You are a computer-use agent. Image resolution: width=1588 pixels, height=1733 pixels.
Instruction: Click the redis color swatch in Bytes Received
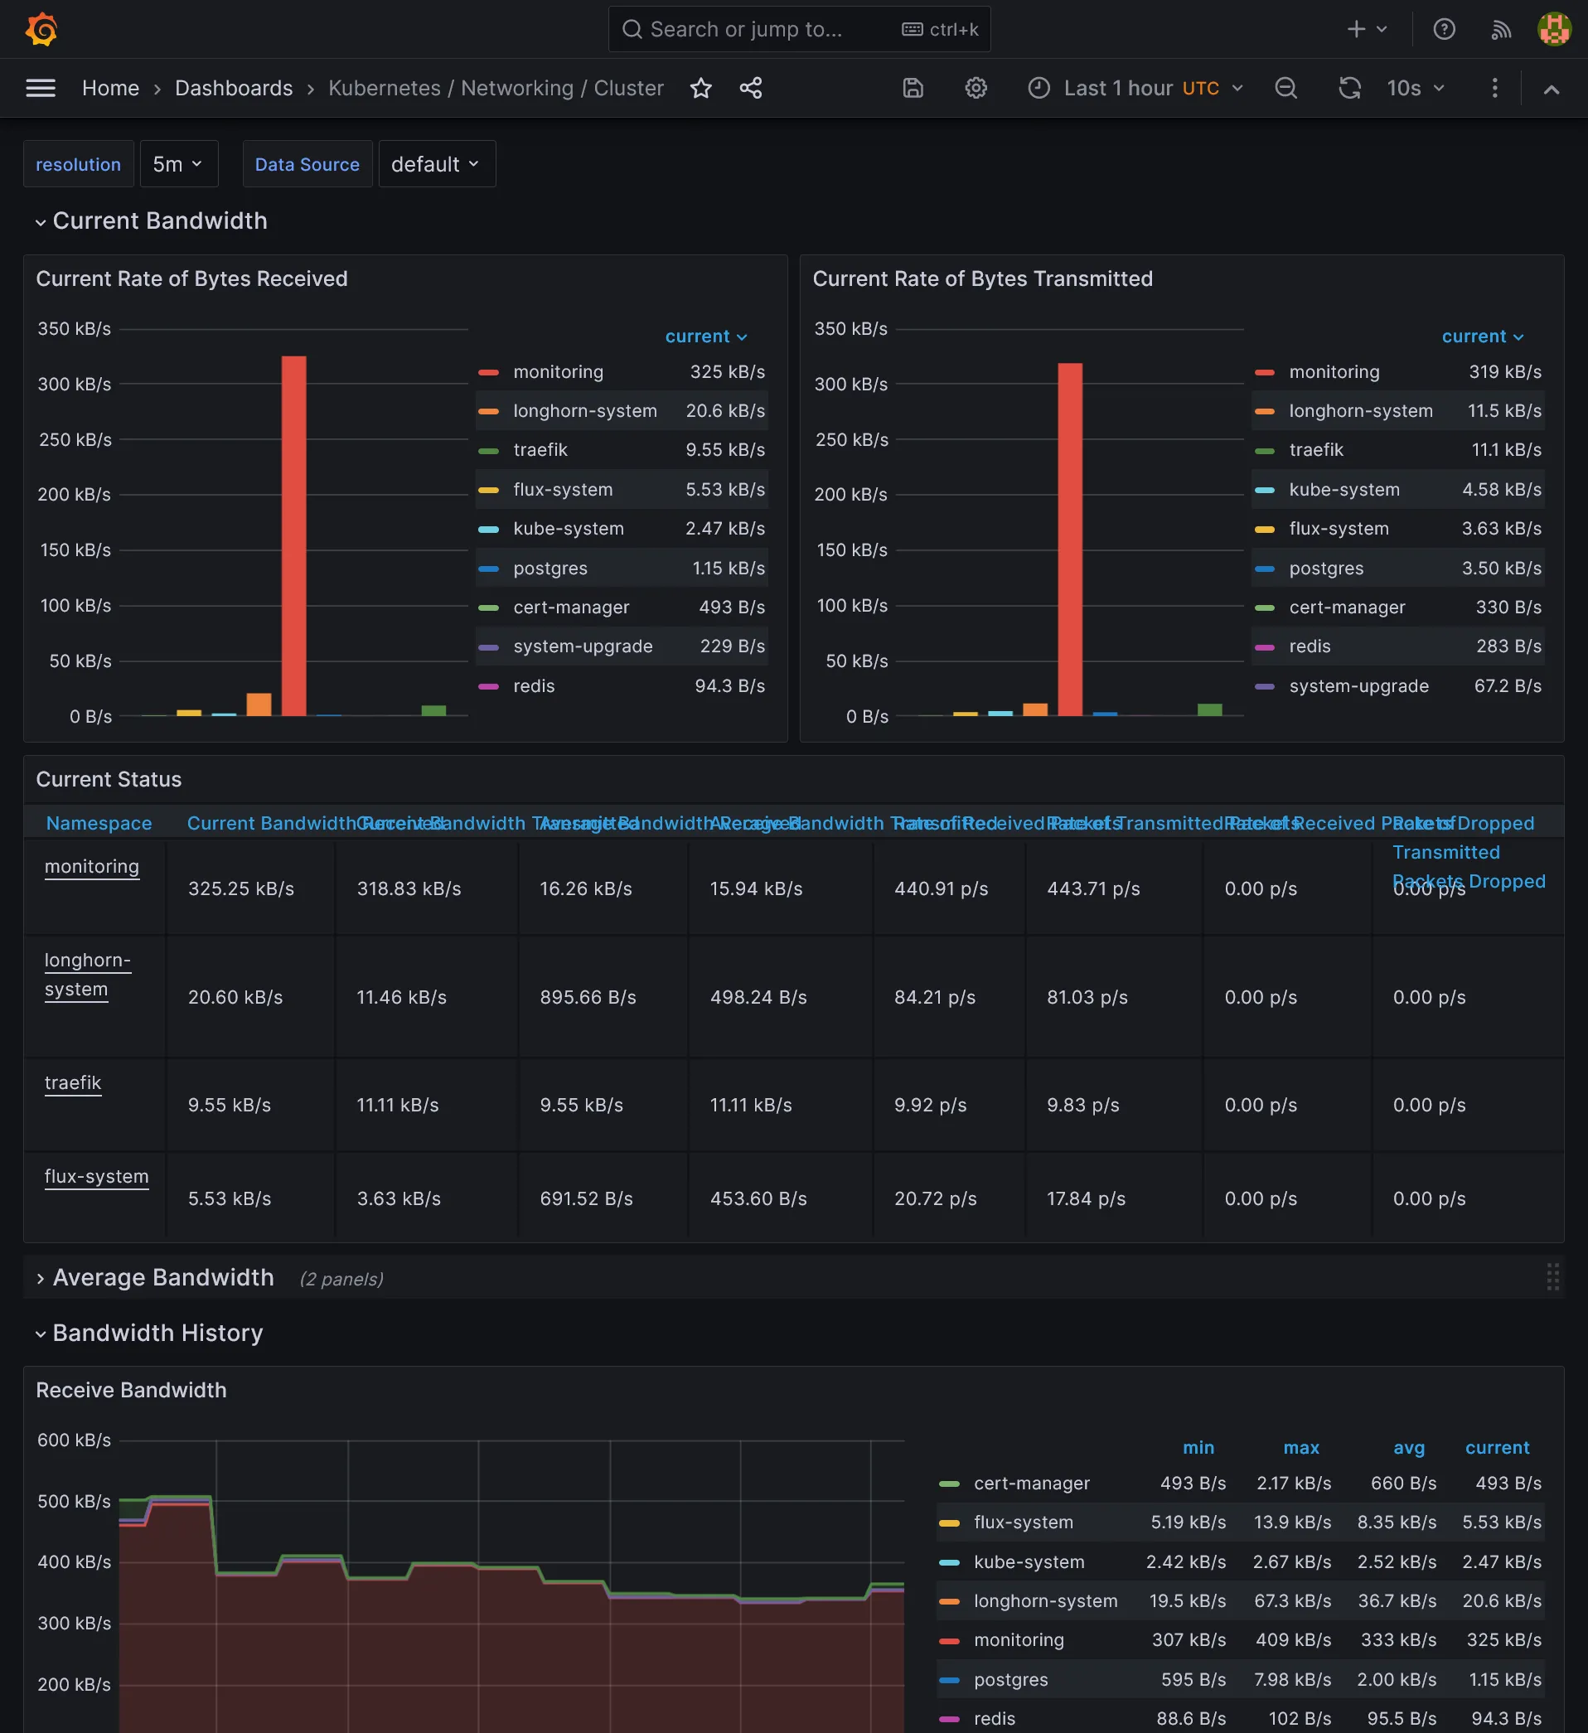pyautogui.click(x=488, y=686)
